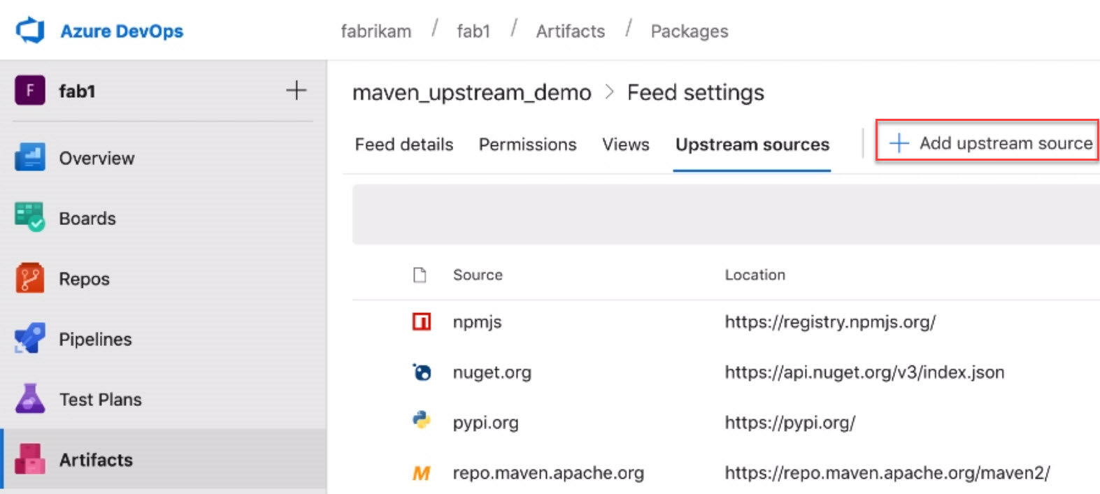Open Pipelines rocket icon
Screen dimensions: 1100x494
click(30, 339)
